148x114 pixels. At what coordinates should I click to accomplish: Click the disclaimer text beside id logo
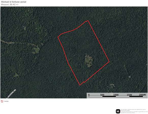[134, 111]
